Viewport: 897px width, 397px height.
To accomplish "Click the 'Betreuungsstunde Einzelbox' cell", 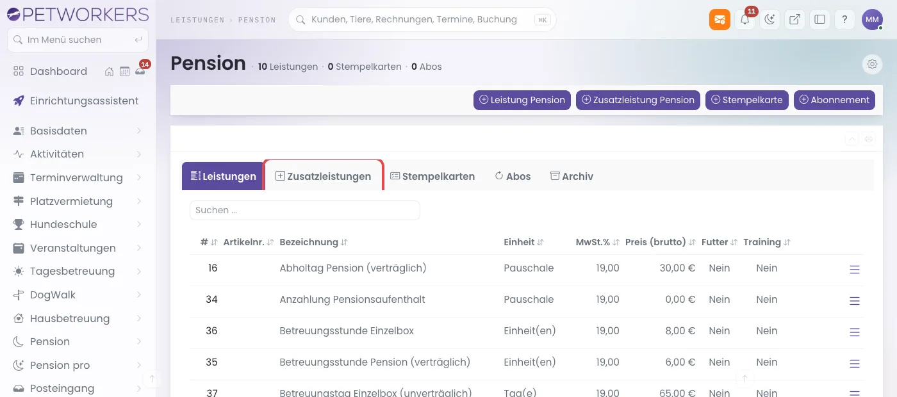I will tap(347, 331).
